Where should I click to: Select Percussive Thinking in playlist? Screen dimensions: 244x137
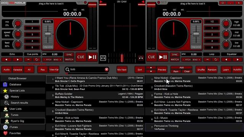coord(194,127)
